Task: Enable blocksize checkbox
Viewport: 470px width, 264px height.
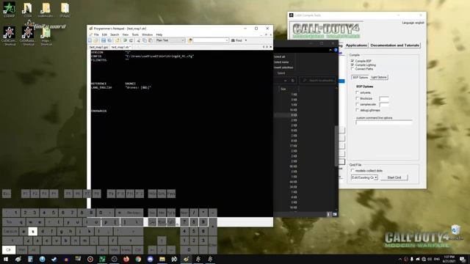Action: (357, 98)
